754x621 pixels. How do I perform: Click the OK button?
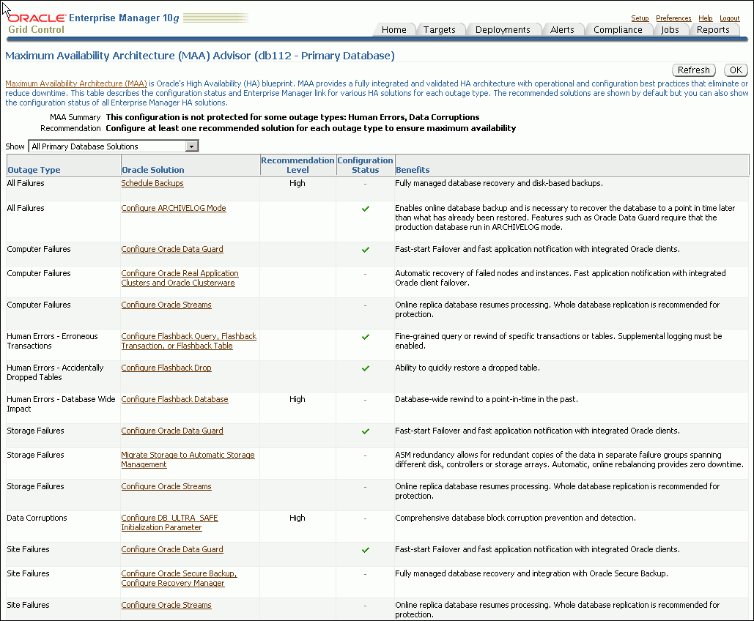point(736,70)
